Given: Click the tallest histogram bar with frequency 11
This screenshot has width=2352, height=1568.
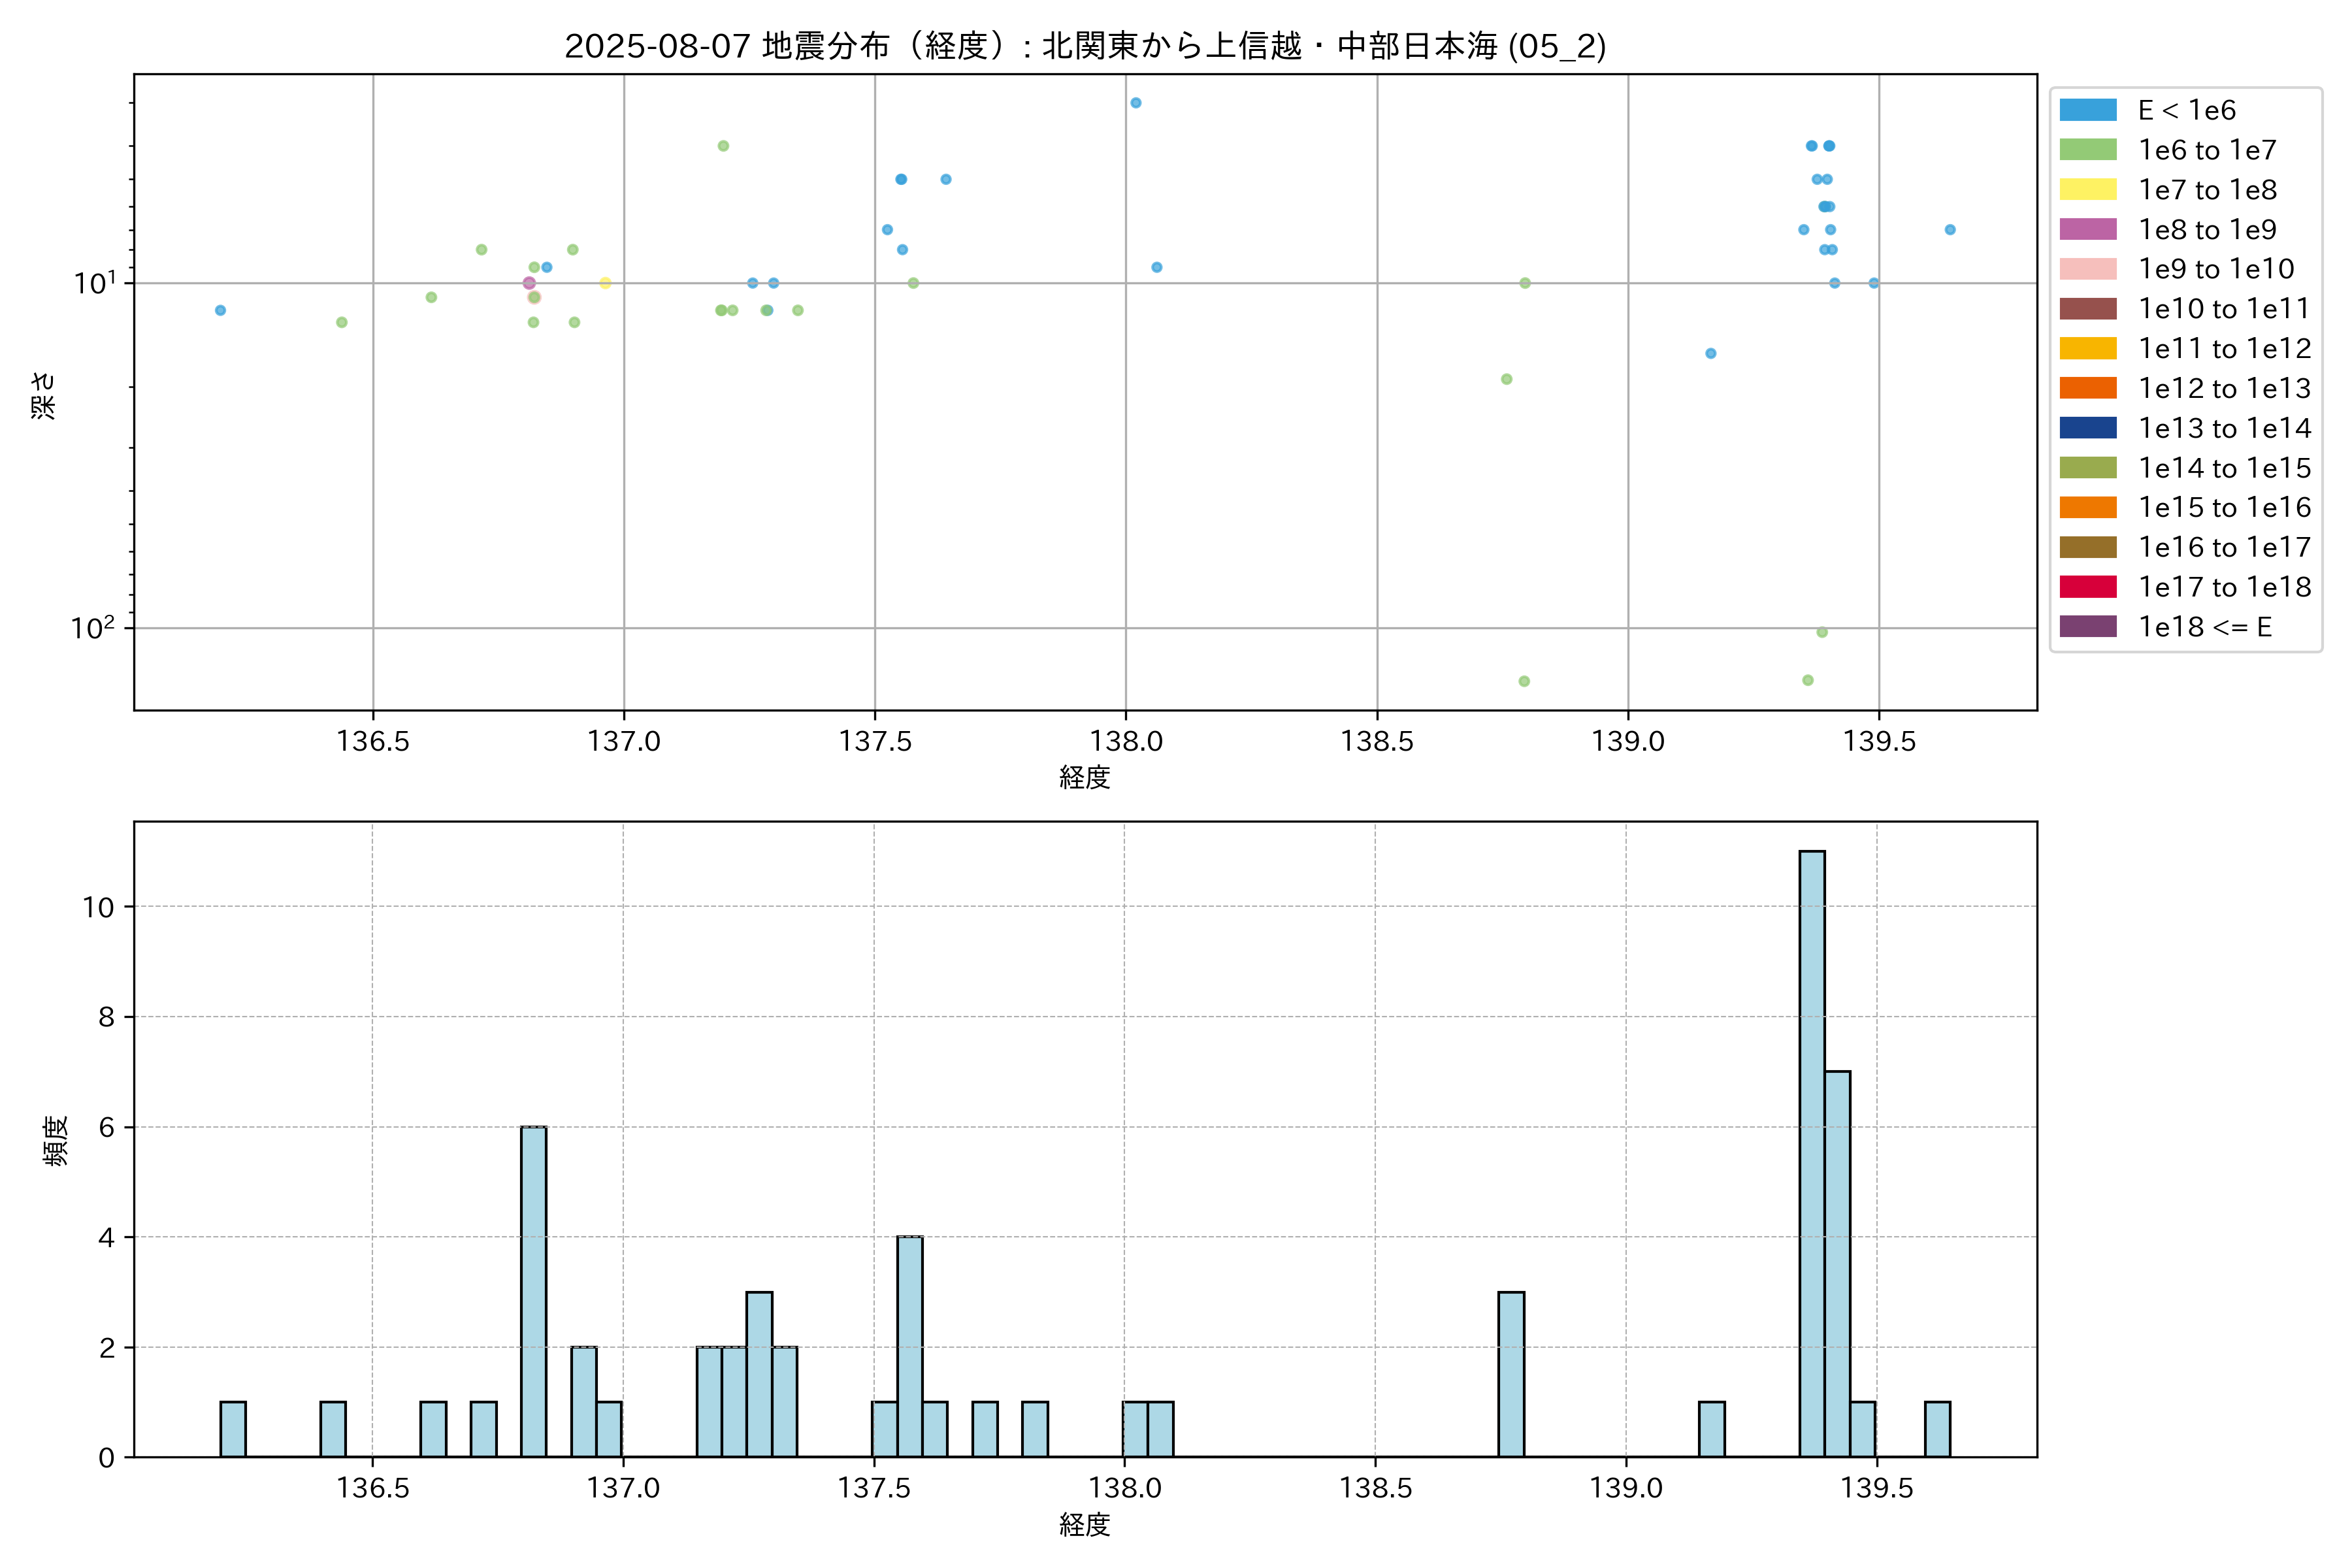Looking at the screenshot, I should pos(1811,1154).
